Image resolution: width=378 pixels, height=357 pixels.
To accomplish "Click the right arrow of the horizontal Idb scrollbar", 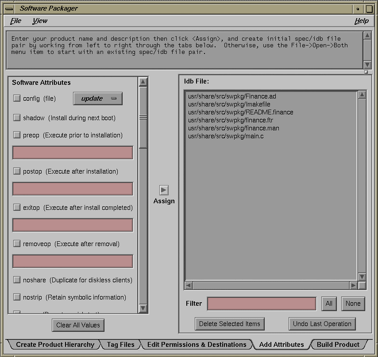I will pos(354,286).
